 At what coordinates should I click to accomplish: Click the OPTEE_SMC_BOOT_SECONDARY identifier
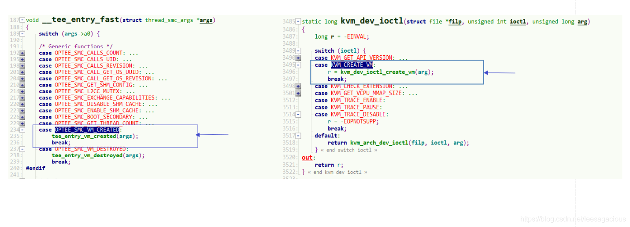[93, 117]
